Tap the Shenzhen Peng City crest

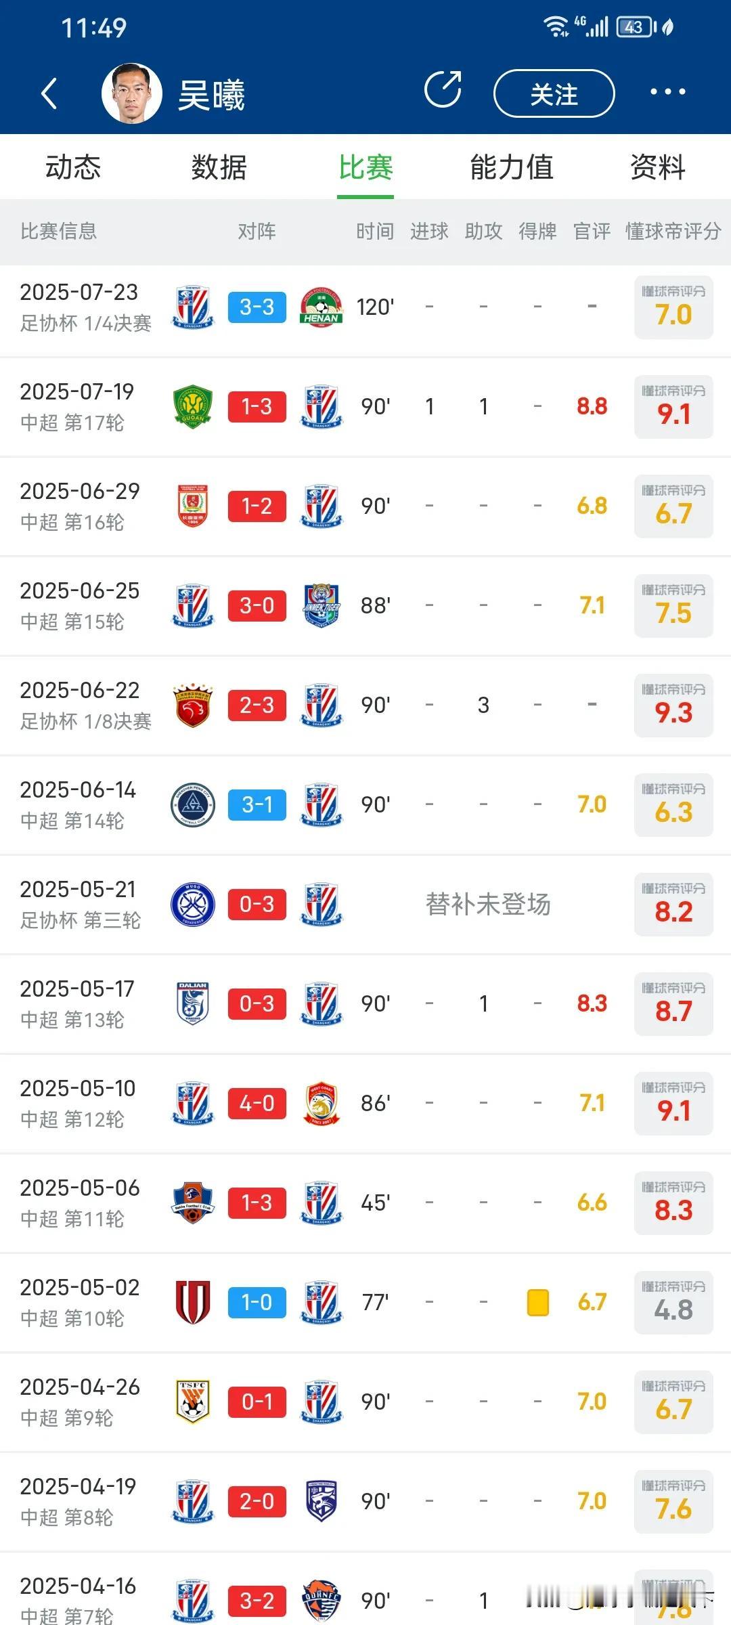[x=193, y=805]
